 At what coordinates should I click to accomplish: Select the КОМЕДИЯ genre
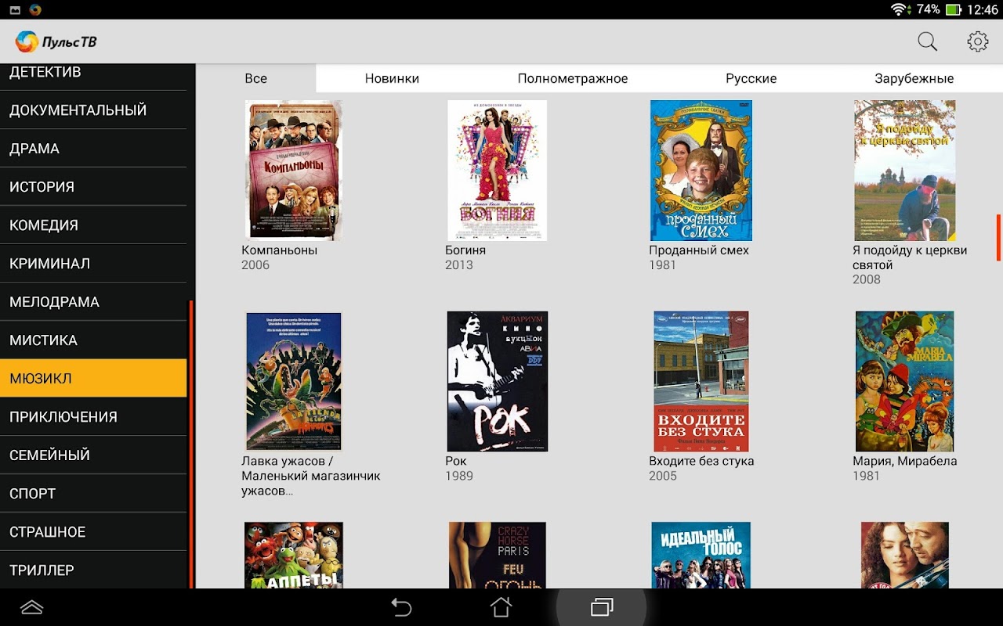(x=93, y=225)
